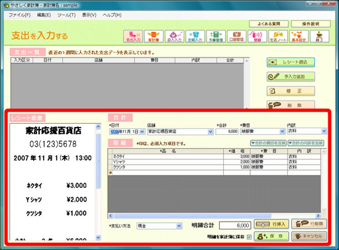Apply 合計の費目を反映 button

click(x=268, y=143)
